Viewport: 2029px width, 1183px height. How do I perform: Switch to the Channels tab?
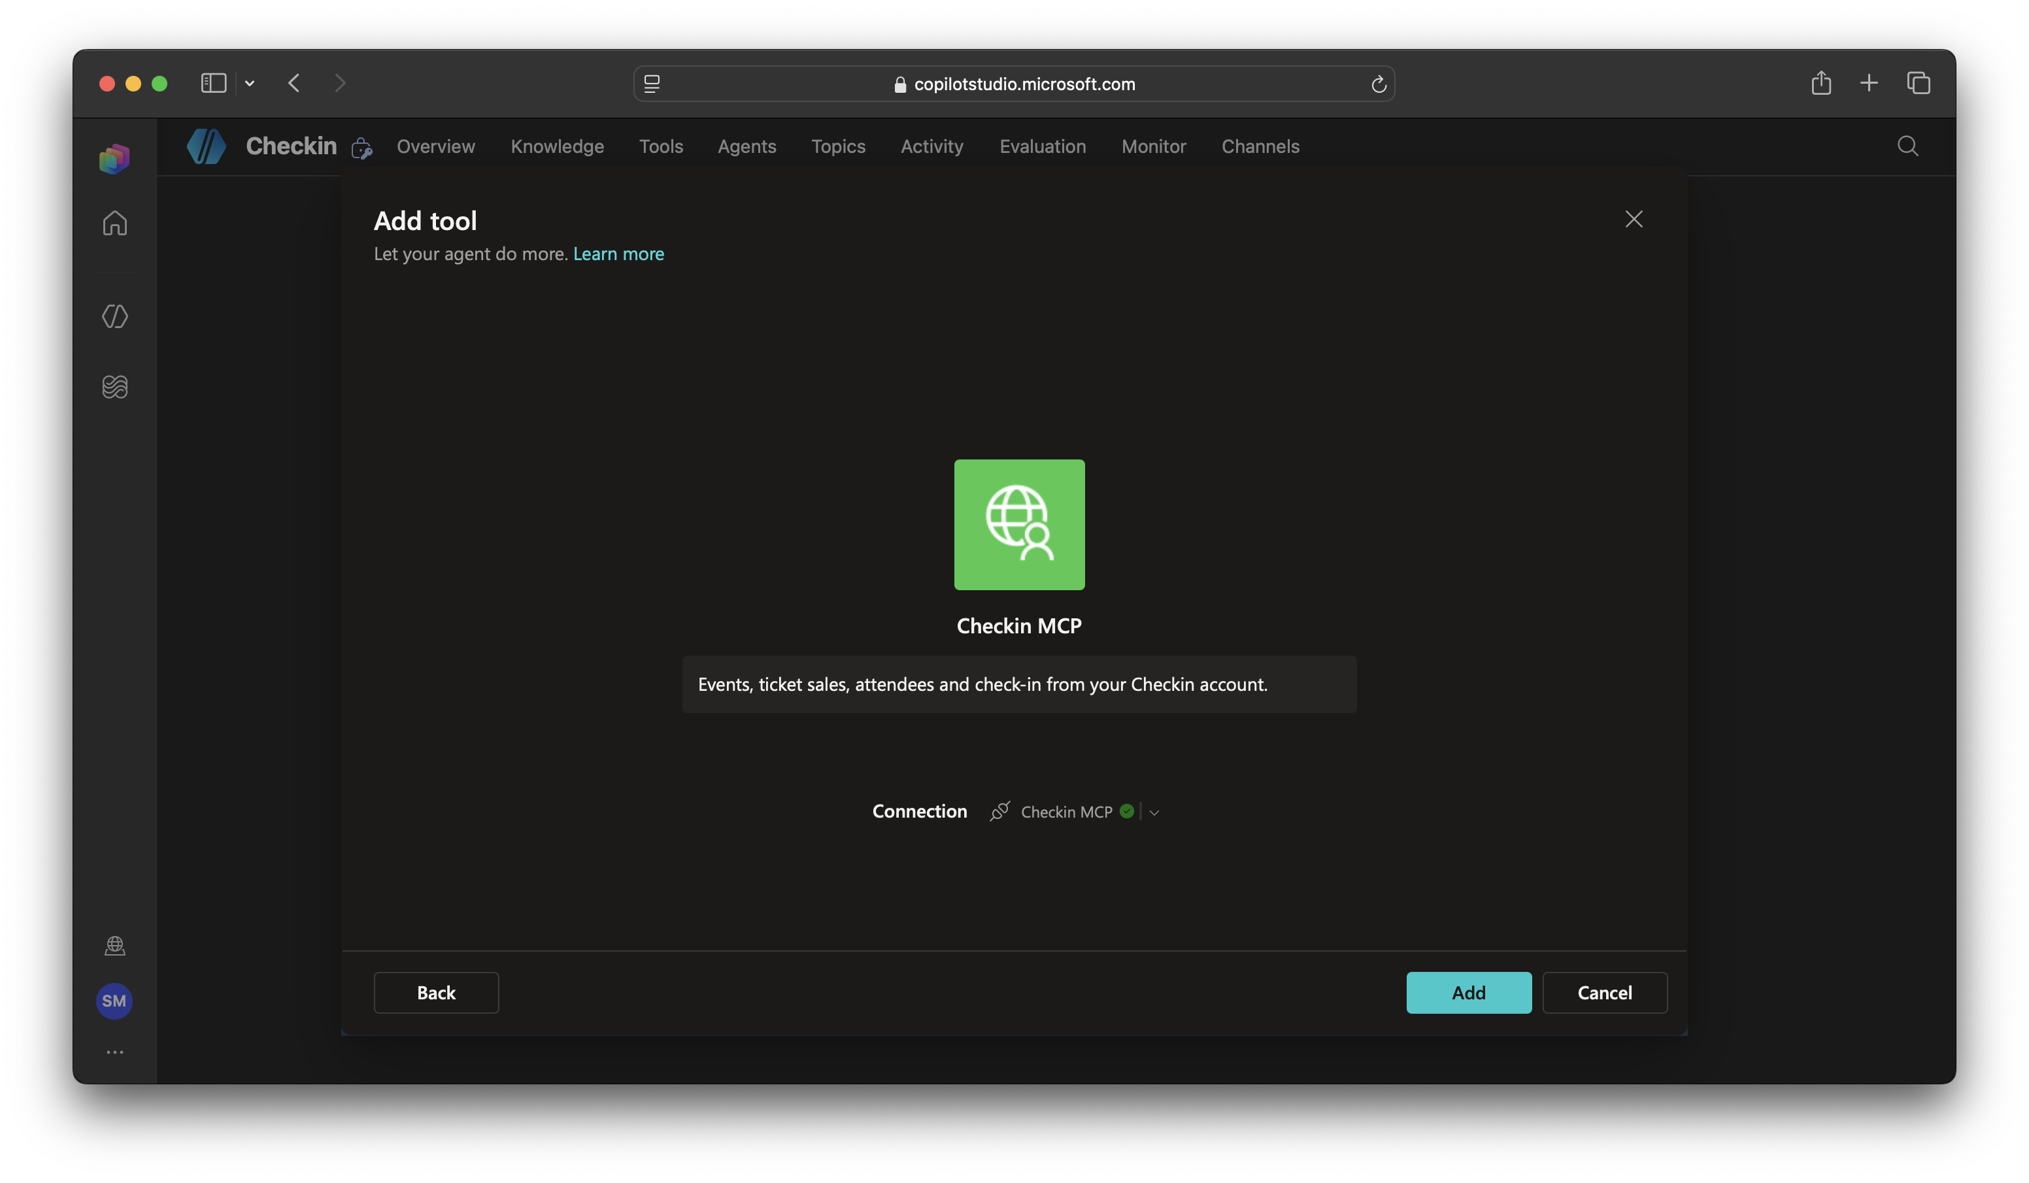coord(1260,146)
